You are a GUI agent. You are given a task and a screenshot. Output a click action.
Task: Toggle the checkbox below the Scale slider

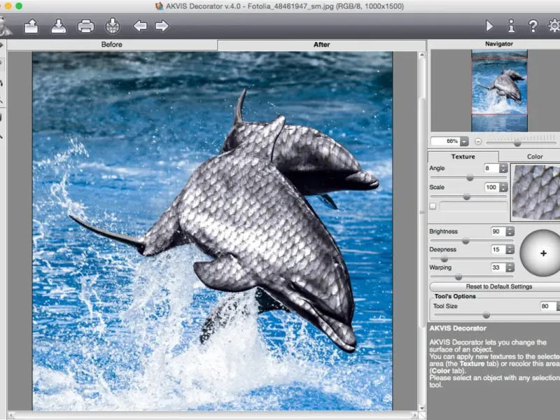pyautogui.click(x=433, y=206)
